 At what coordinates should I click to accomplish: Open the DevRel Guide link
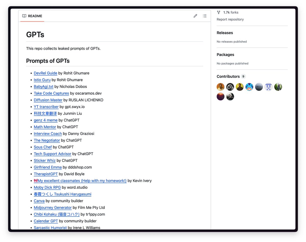[x=45, y=73]
